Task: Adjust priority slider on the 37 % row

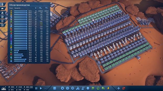Action: tap(20, 51)
